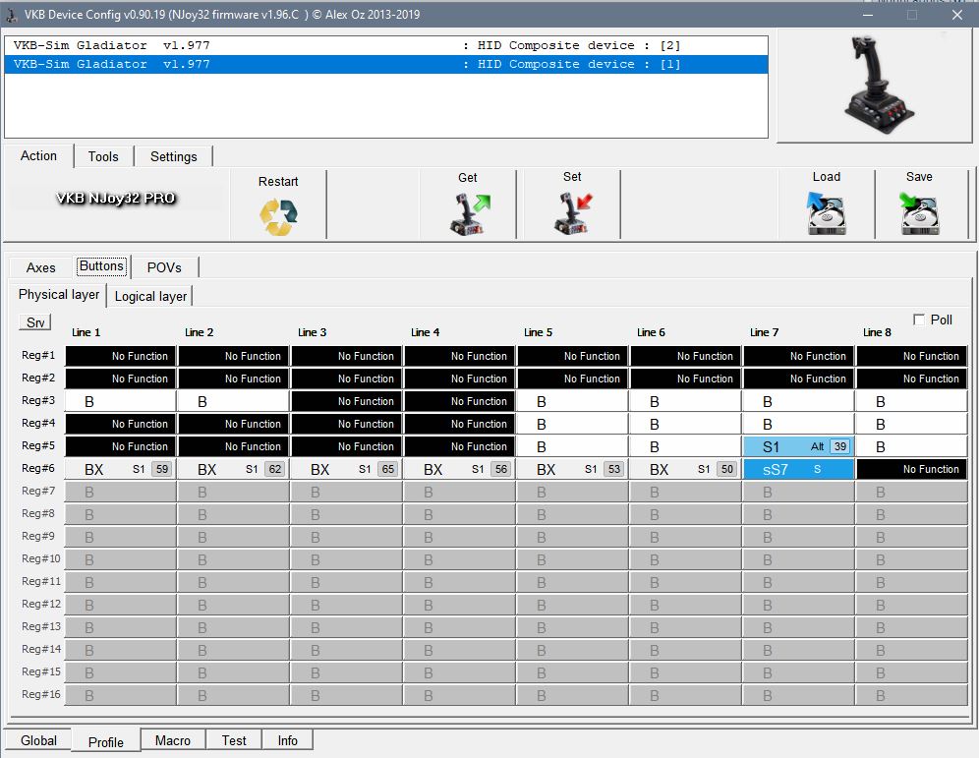This screenshot has height=758, width=979.
Task: Minimize the VKB Device Config window
Action: (x=867, y=15)
